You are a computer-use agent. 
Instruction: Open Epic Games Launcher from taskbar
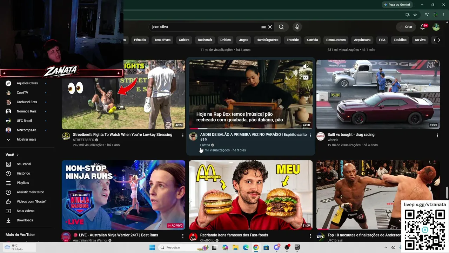(x=297, y=247)
